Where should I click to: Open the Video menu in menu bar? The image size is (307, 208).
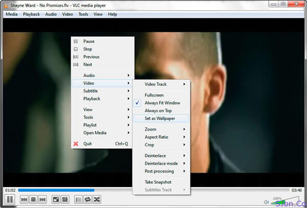coord(68,14)
